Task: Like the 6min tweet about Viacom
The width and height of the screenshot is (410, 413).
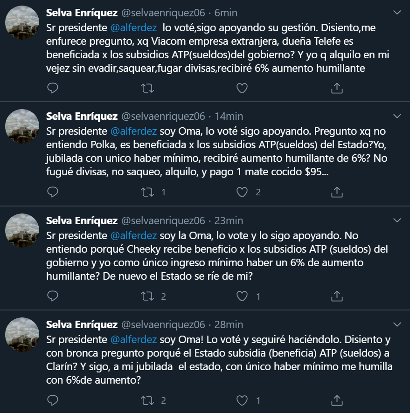Action: [242, 88]
